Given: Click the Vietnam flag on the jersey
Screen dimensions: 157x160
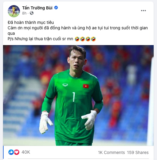Looking at the screenshot, I should coord(86,86).
